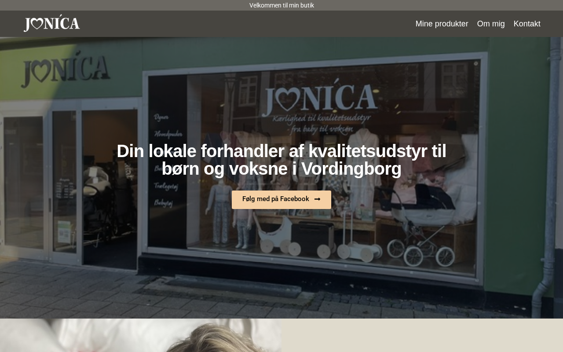The height and width of the screenshot is (352, 563).
Task: Open the Mine produkter menu item
Action: click(x=442, y=24)
